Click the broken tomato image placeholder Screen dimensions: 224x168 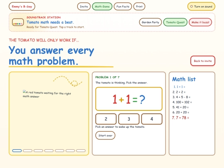[47, 94]
